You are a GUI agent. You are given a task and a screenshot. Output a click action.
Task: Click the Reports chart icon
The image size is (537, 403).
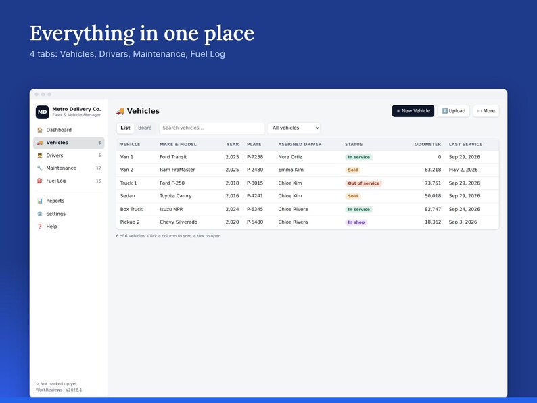coord(40,201)
